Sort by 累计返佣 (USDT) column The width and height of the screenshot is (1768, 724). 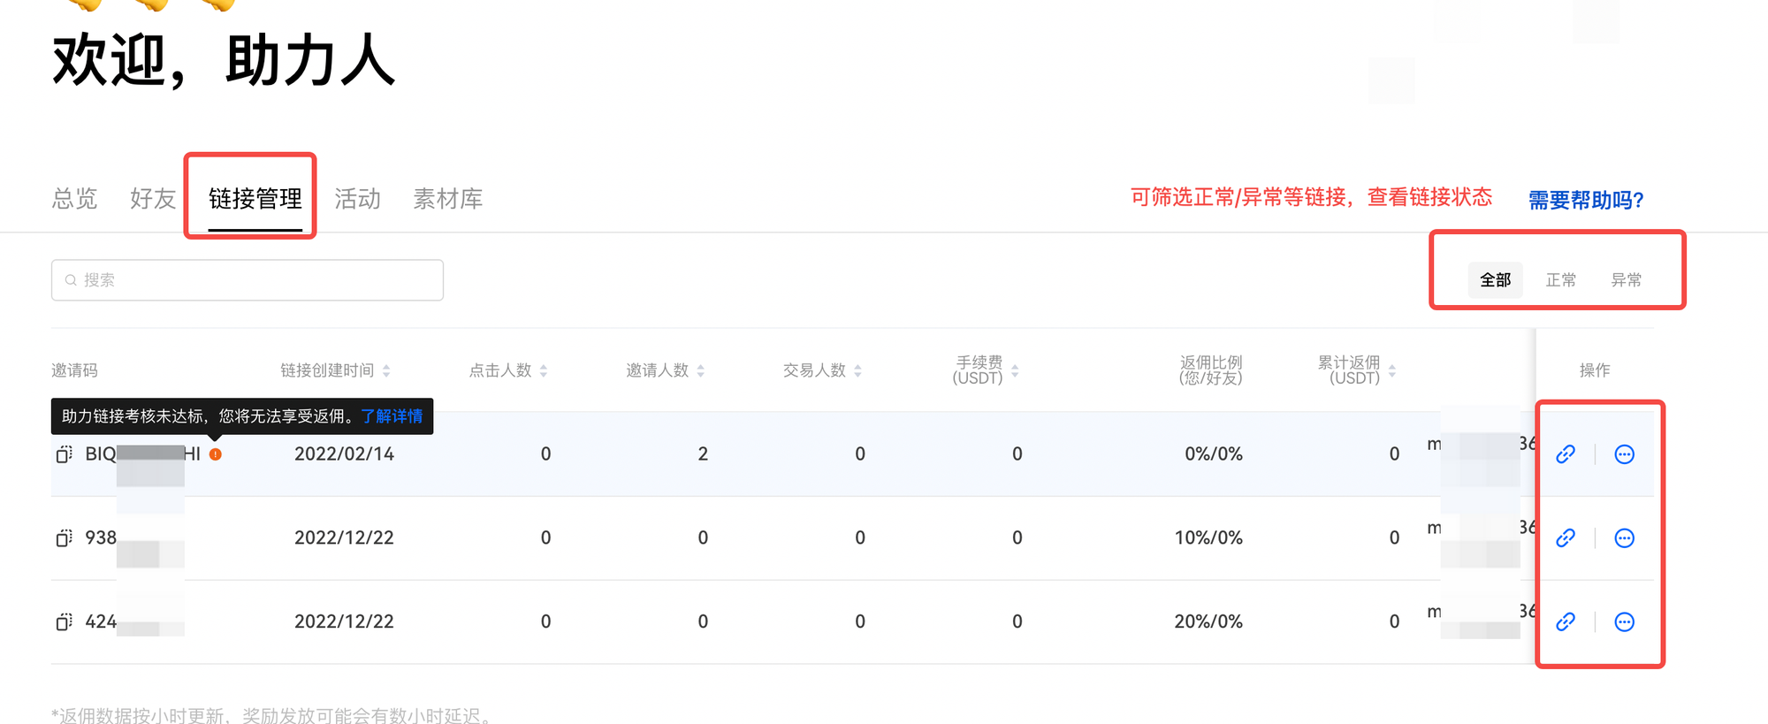(x=1392, y=371)
